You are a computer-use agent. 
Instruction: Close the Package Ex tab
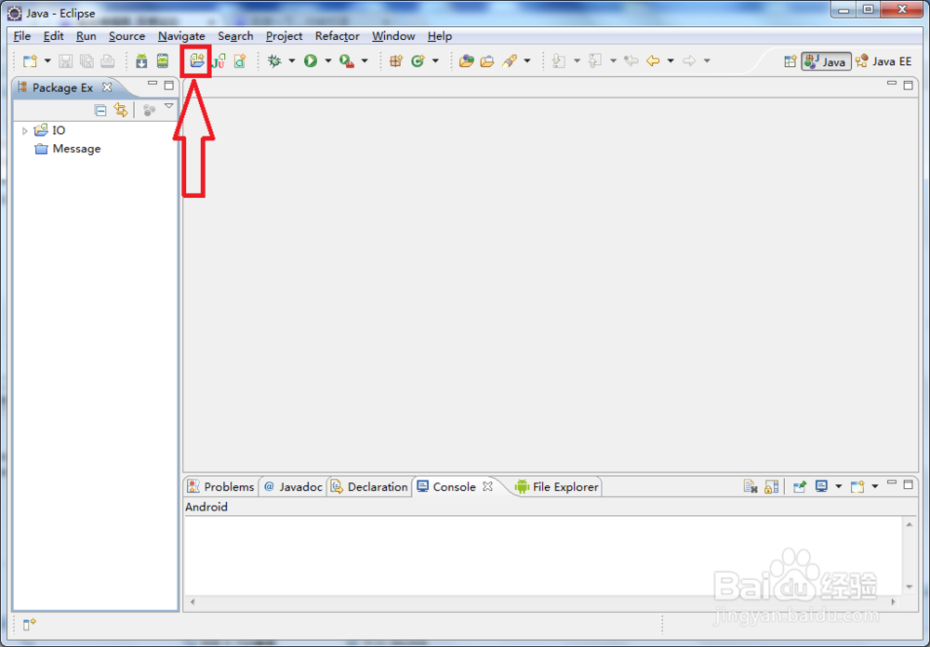[x=107, y=87]
